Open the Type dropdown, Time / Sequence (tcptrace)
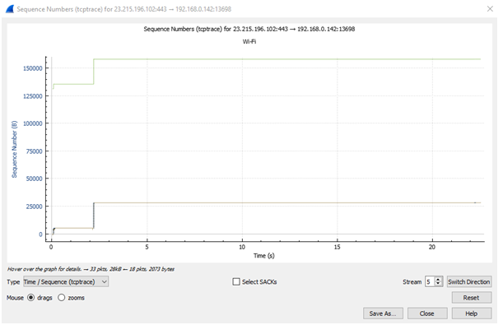 [65, 281]
